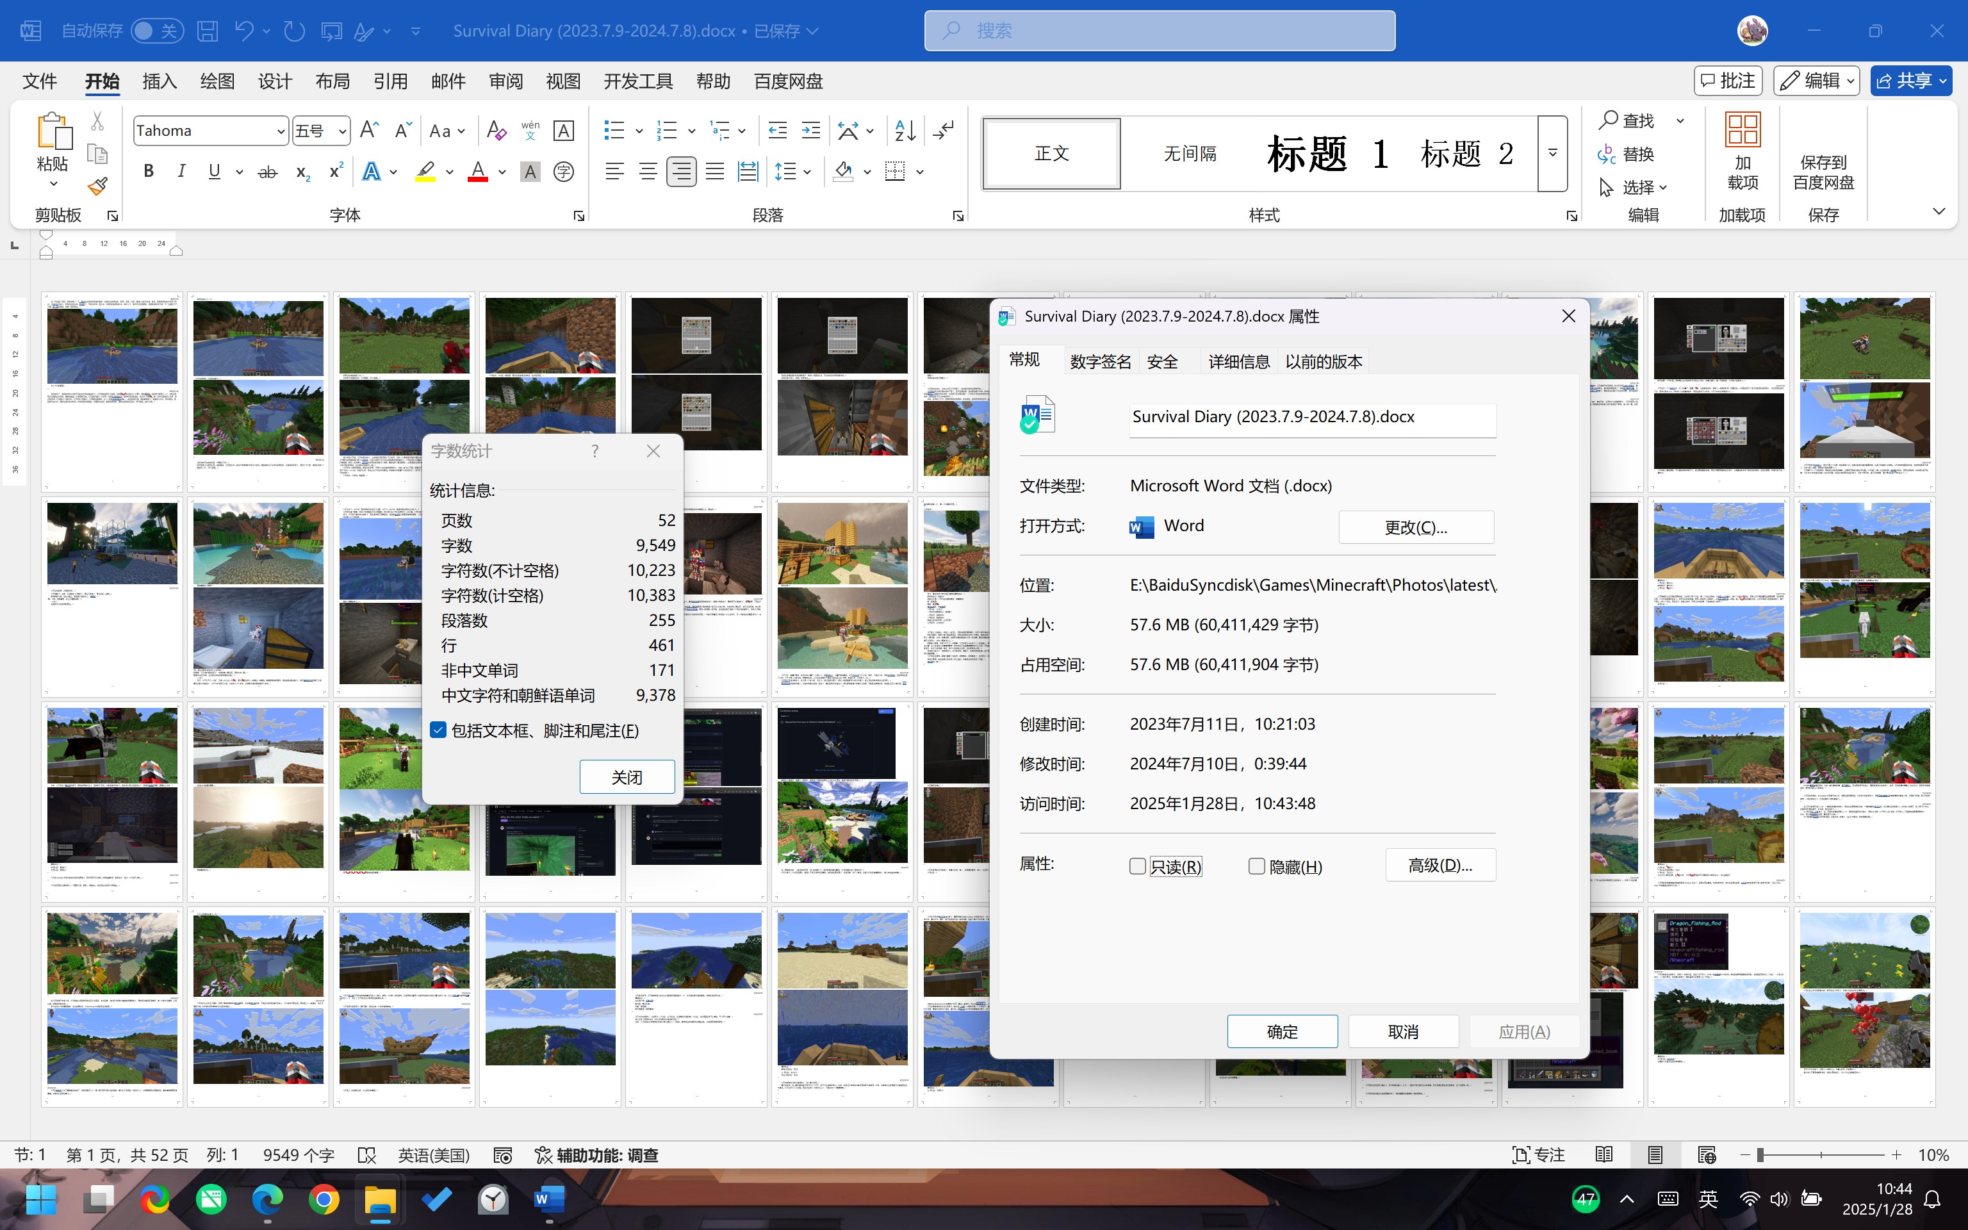Click OK (确定) in properties dialog
This screenshot has height=1230, width=1968.
point(1283,1031)
